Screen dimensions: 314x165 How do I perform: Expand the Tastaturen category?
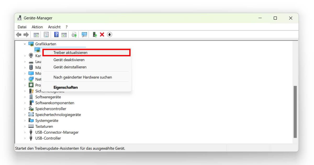25,126
